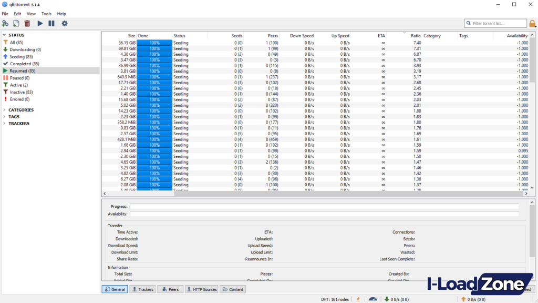Open the Help menu
538x303 pixels.
61,14
